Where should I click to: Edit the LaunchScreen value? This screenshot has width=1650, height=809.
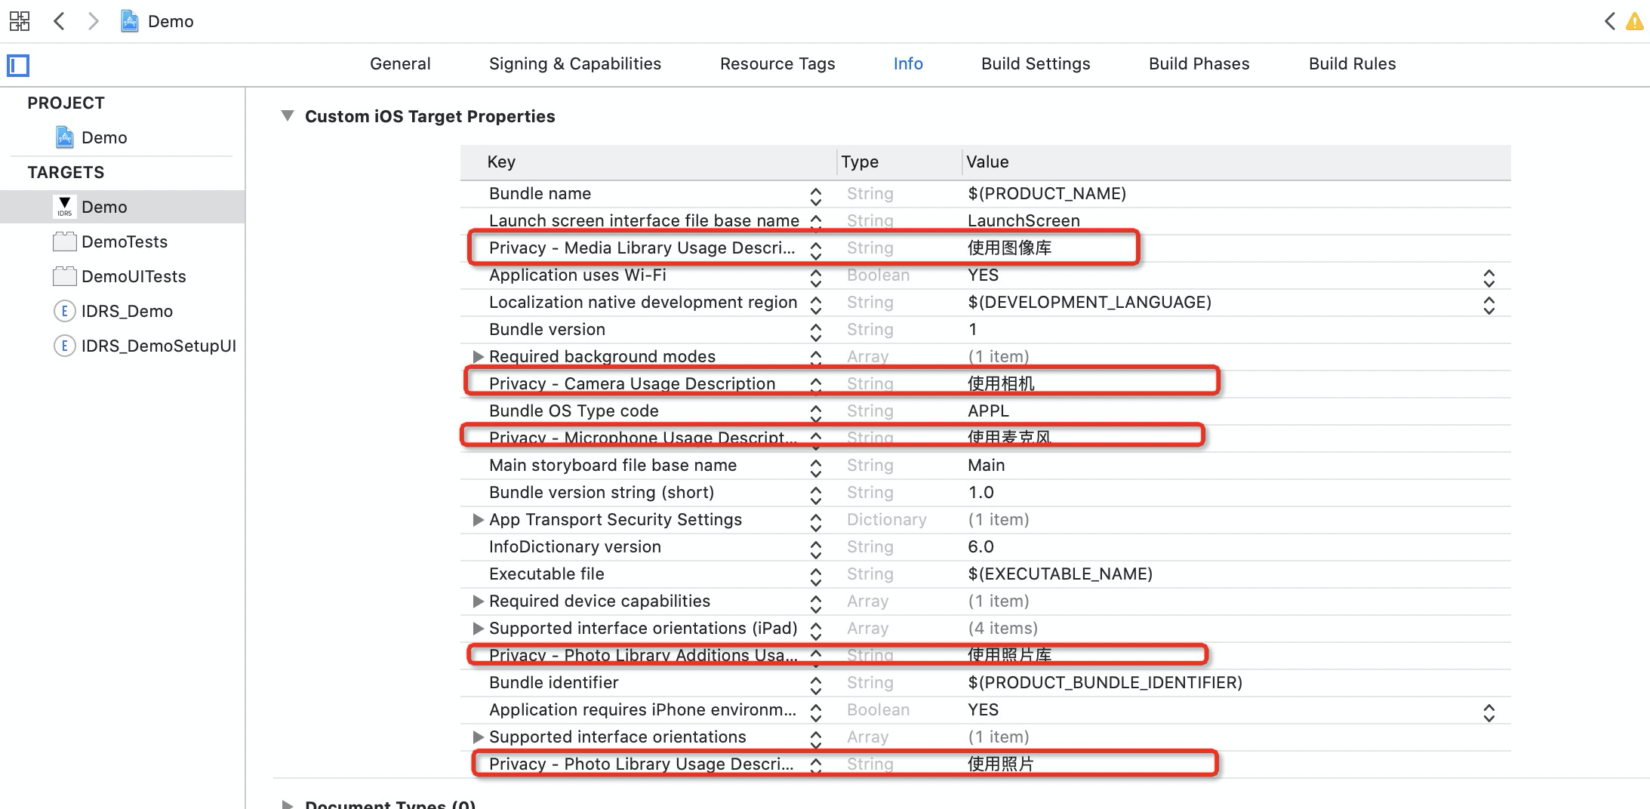tap(1024, 221)
